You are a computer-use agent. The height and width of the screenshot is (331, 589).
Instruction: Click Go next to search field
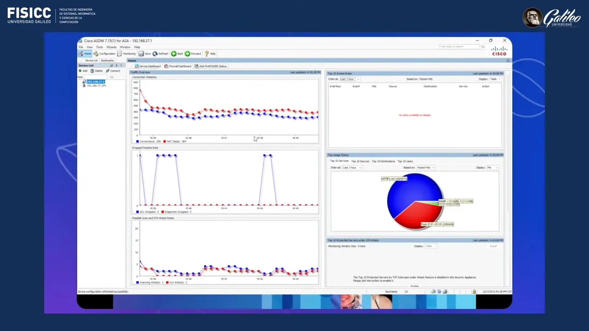(x=483, y=47)
